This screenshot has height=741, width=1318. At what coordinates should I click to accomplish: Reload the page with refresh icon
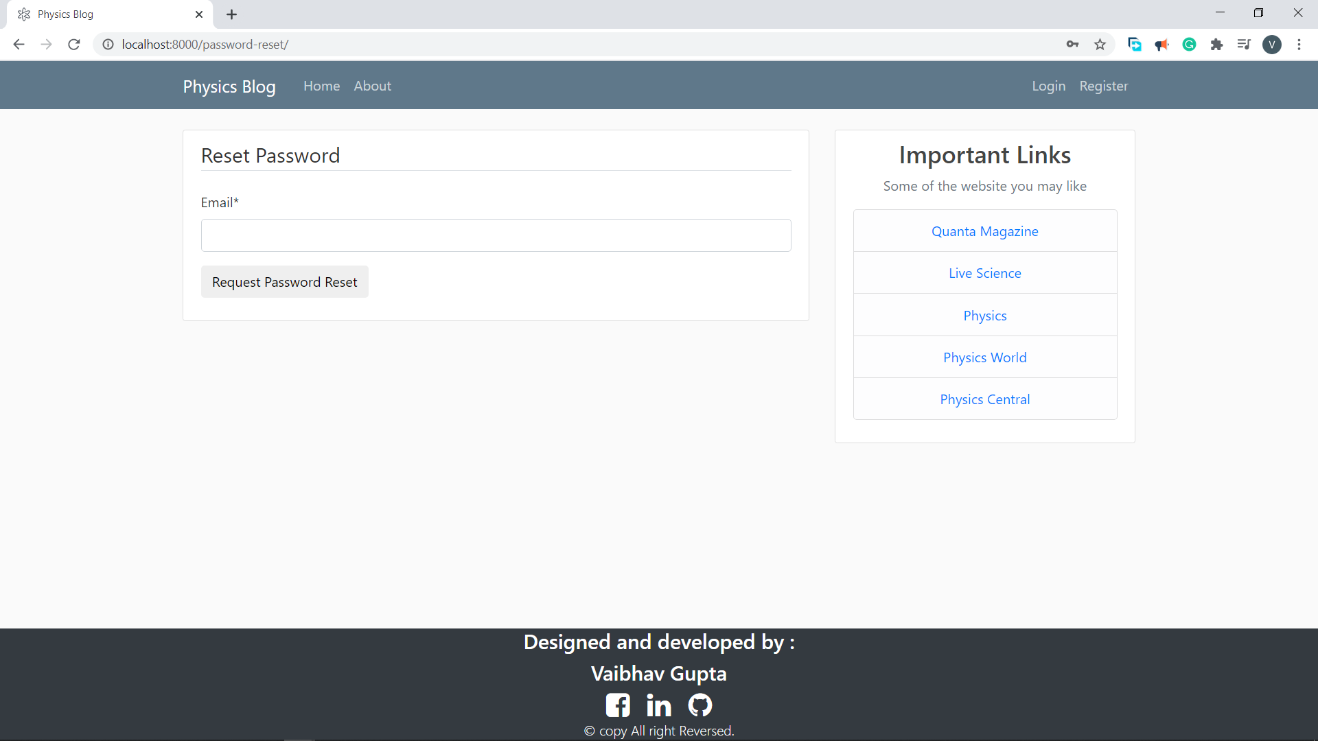[74, 45]
